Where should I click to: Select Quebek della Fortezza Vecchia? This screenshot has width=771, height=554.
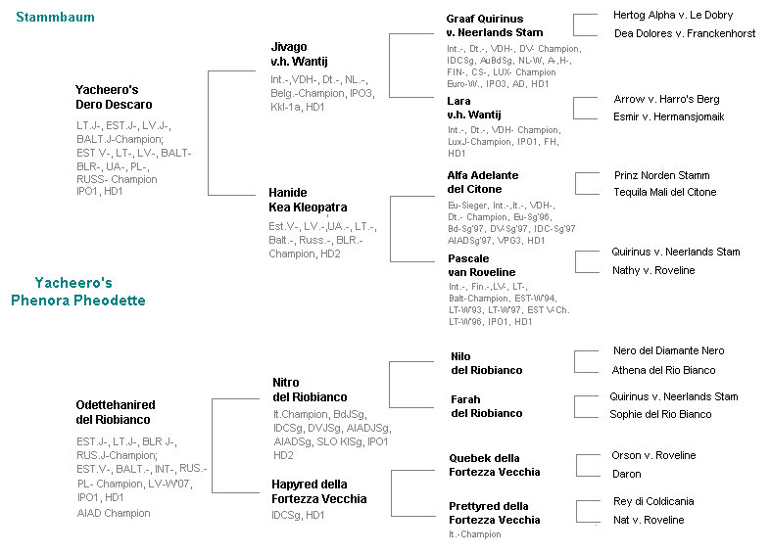(x=494, y=465)
